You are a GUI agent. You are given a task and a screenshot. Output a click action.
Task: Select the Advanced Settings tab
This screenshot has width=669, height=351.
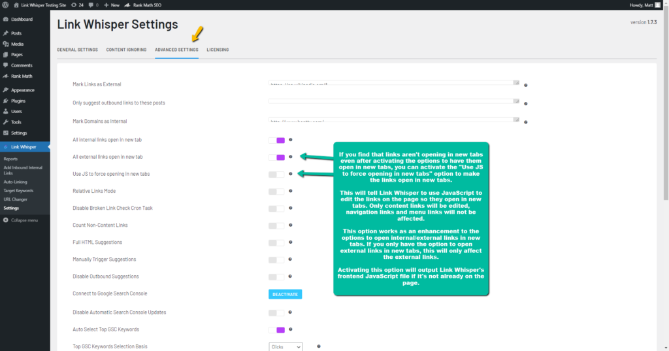pos(176,50)
